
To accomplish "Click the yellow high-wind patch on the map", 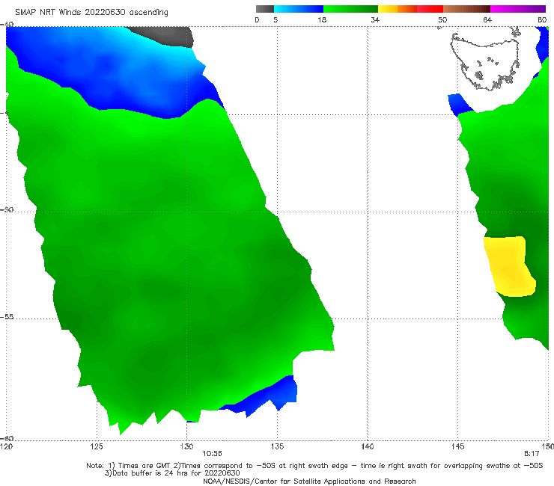I will coord(509,266).
